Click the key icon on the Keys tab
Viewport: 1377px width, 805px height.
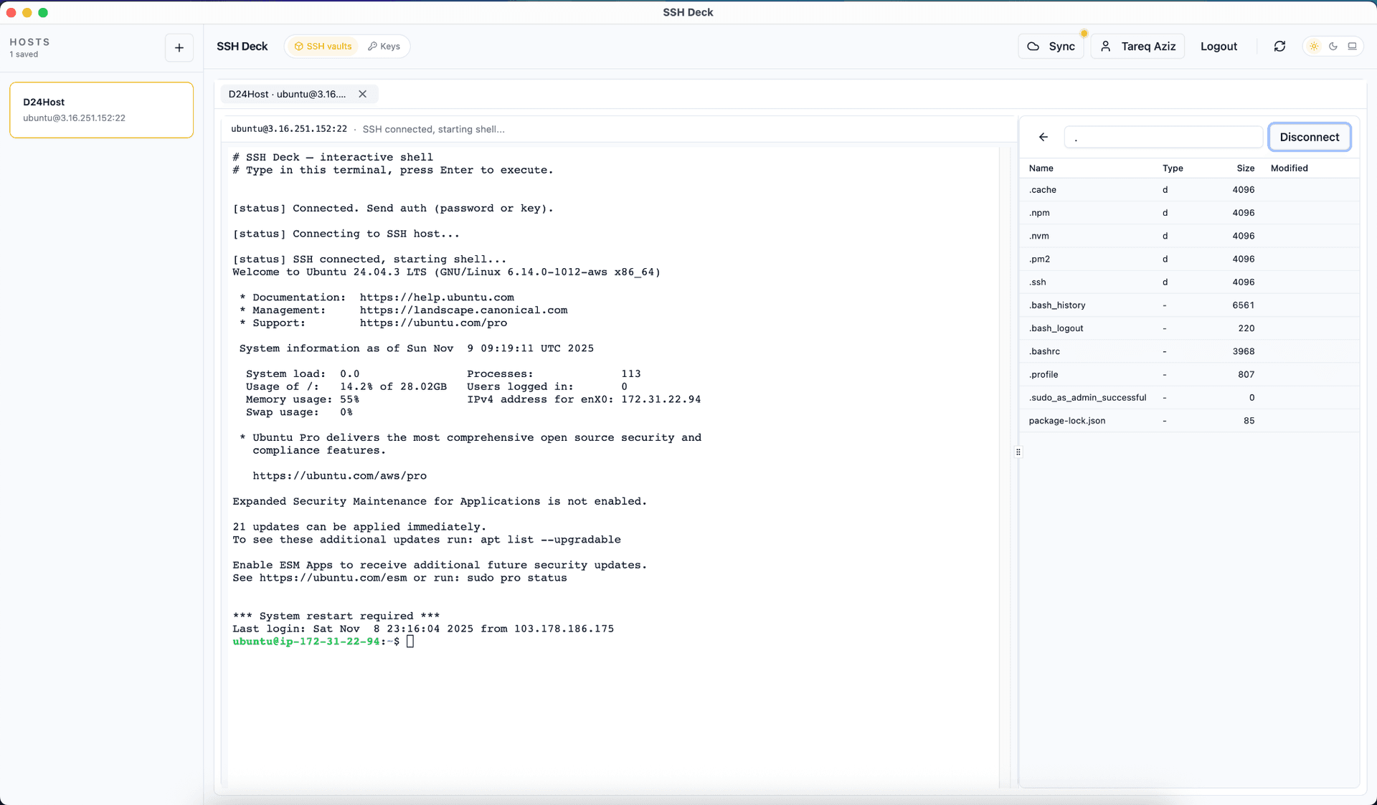click(374, 46)
